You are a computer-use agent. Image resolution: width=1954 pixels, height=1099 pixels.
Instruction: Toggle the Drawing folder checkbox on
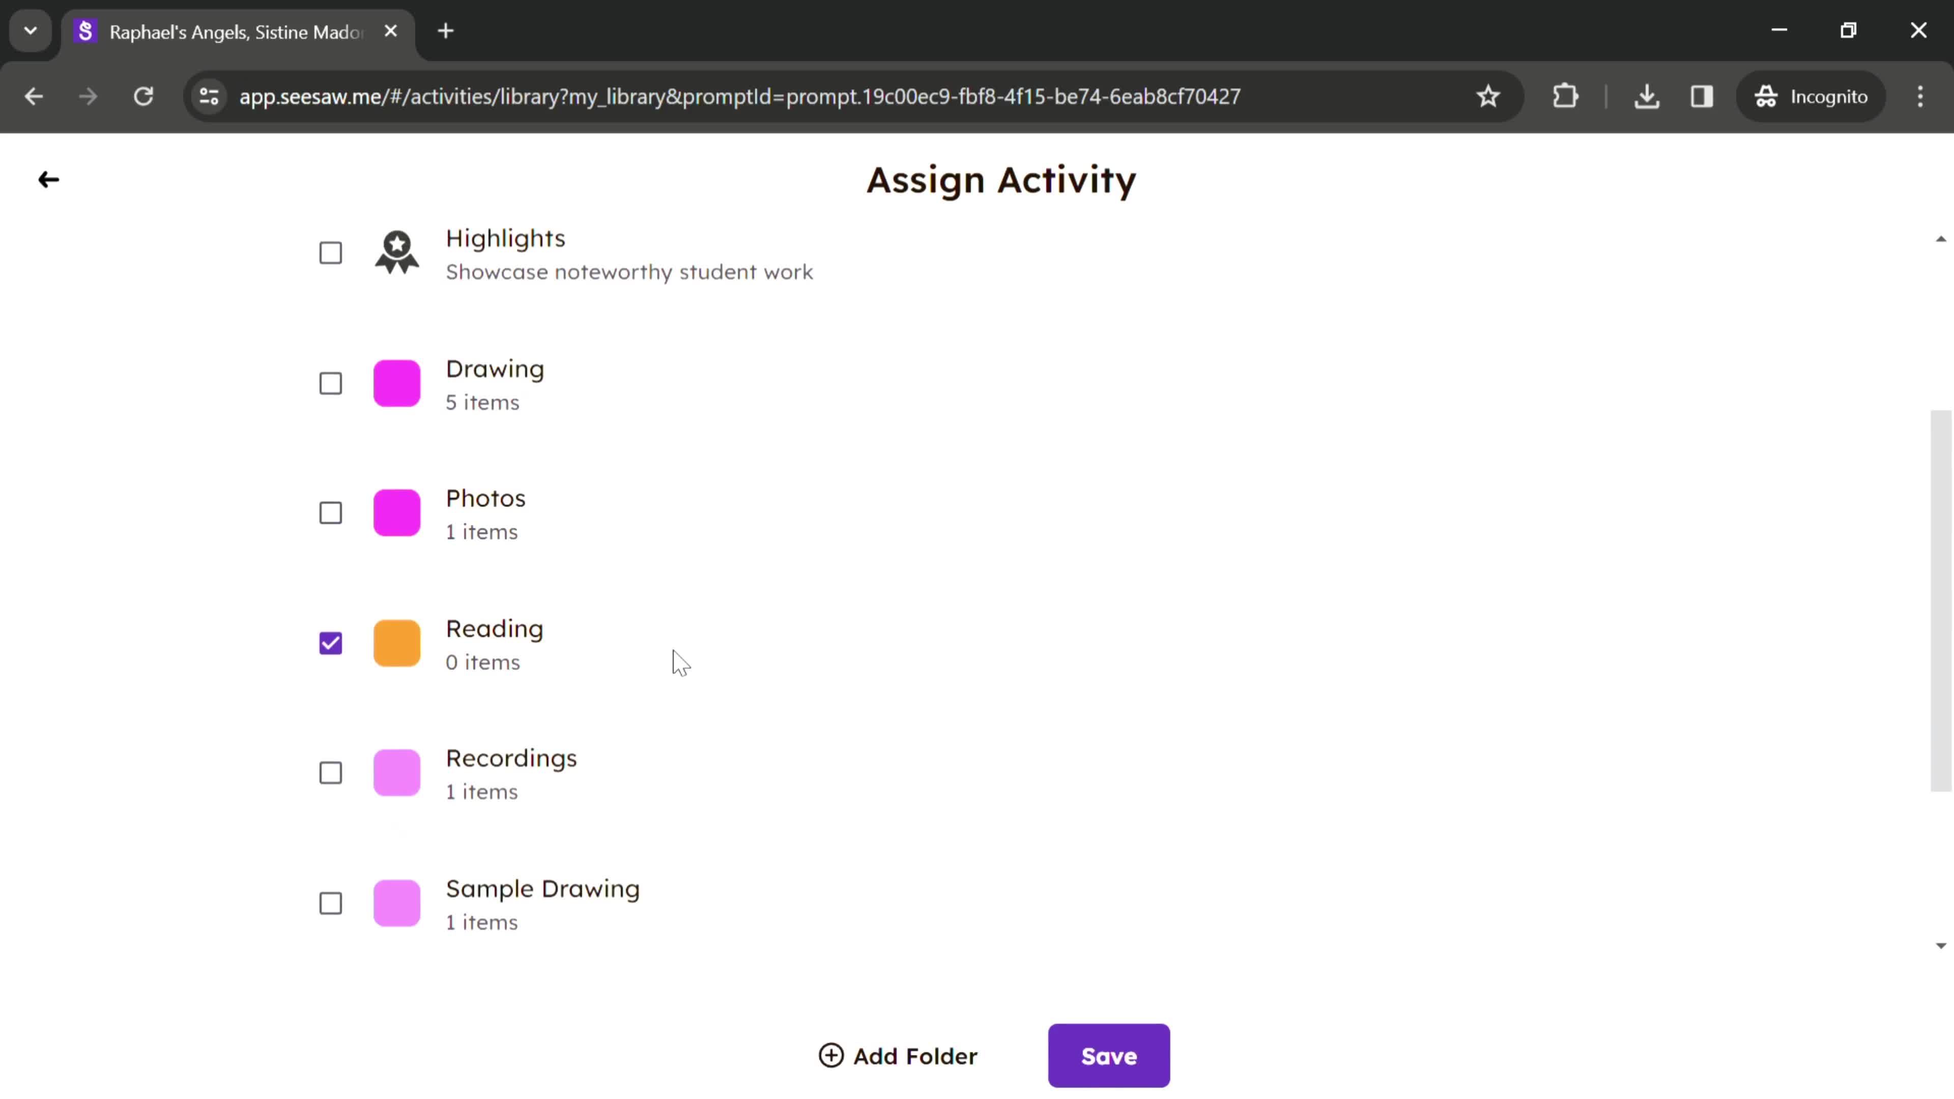330,384
